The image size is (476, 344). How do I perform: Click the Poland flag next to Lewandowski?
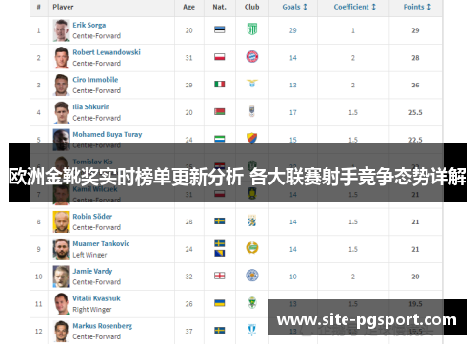click(x=220, y=57)
